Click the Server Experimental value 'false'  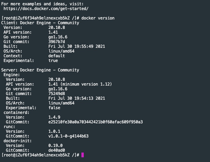[54, 108]
